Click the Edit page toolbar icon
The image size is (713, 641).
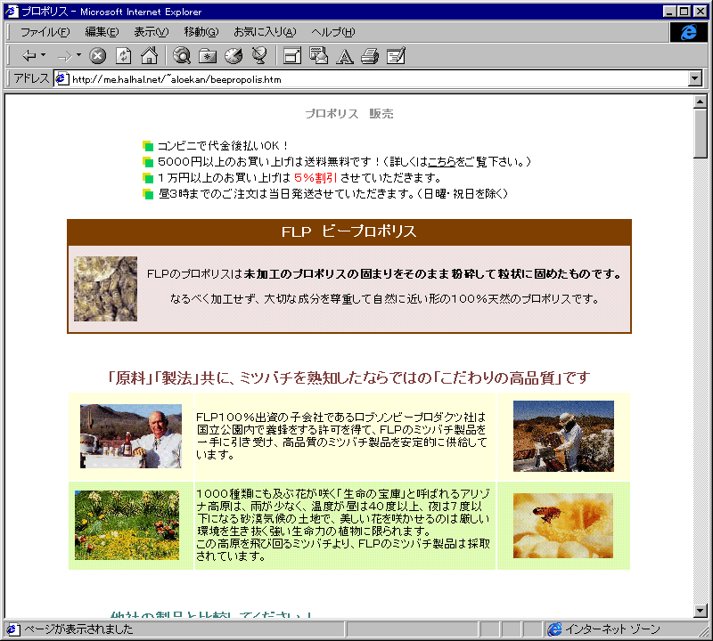click(x=396, y=56)
